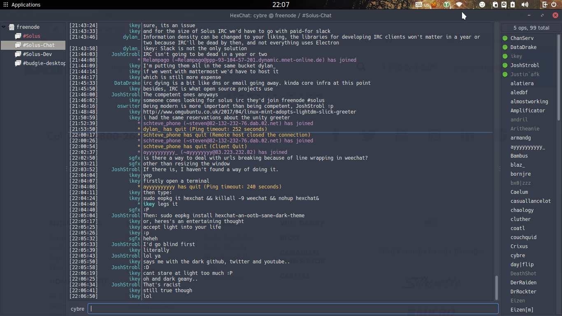
Task: Click the user list pane divider handle
Action: (500, 169)
